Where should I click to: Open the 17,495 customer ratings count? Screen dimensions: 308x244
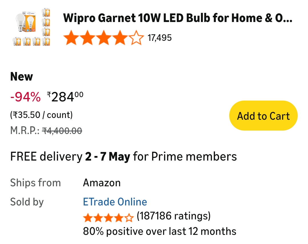click(x=160, y=38)
